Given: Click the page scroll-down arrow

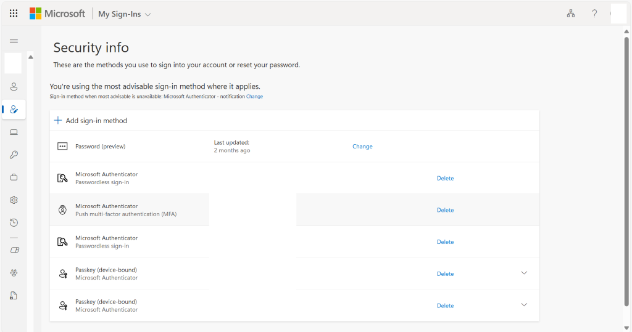Looking at the screenshot, I should click(626, 328).
